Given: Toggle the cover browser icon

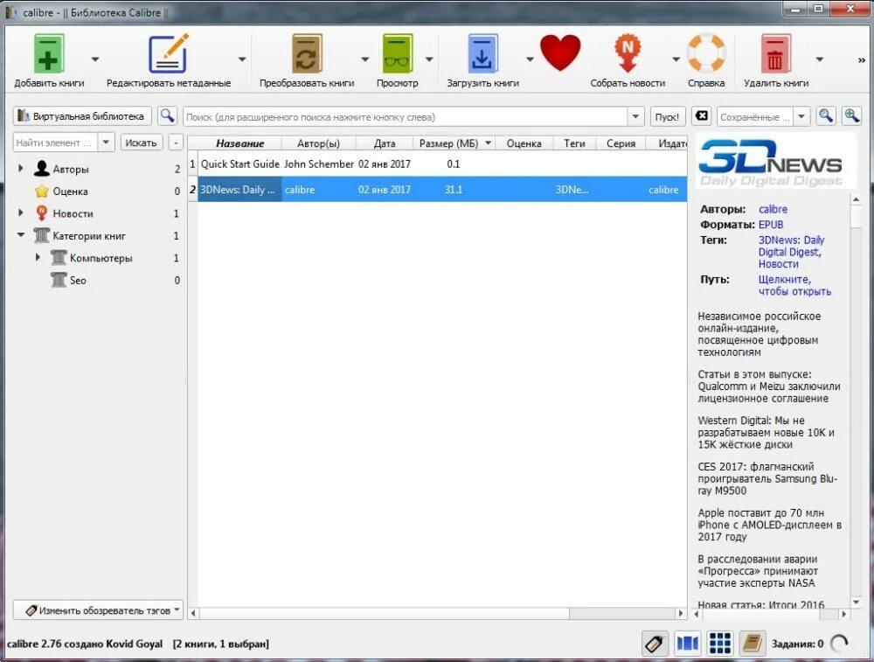Looking at the screenshot, I should pyautogui.click(x=687, y=644).
